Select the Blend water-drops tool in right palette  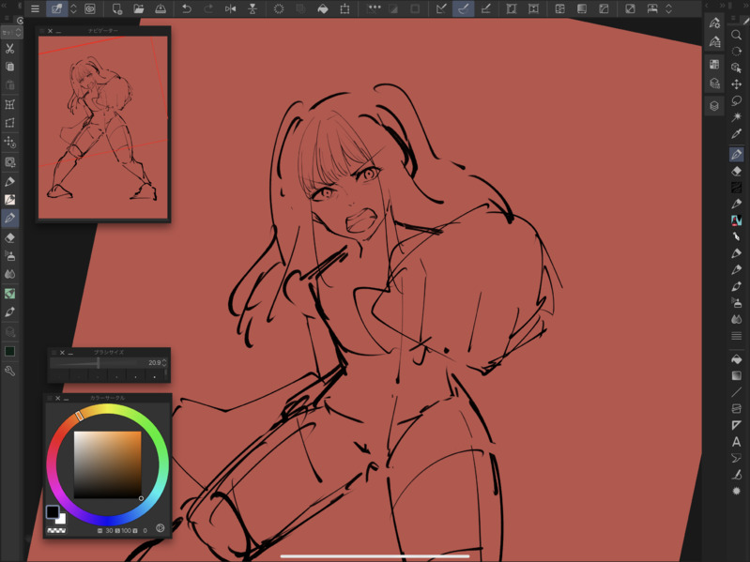click(737, 319)
